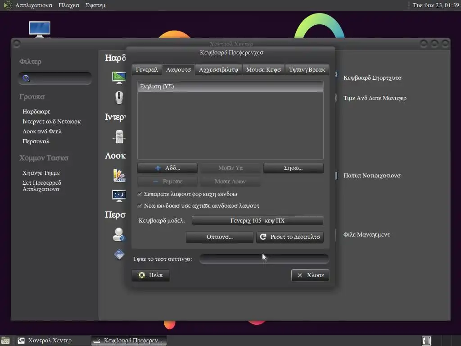Open Κεψβοαρδ Σηορτχυτσ in Control Center

372,78
